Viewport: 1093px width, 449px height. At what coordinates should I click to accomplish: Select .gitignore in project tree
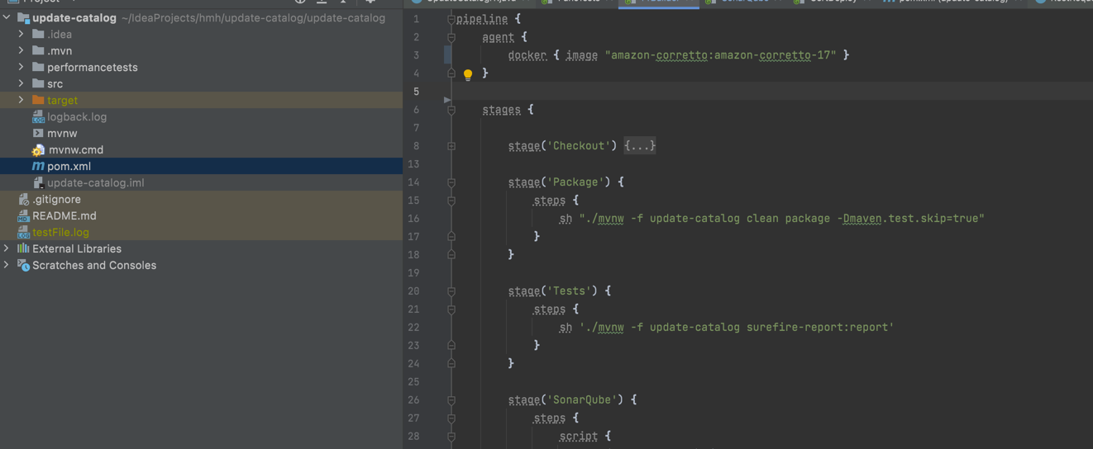click(201, 199)
